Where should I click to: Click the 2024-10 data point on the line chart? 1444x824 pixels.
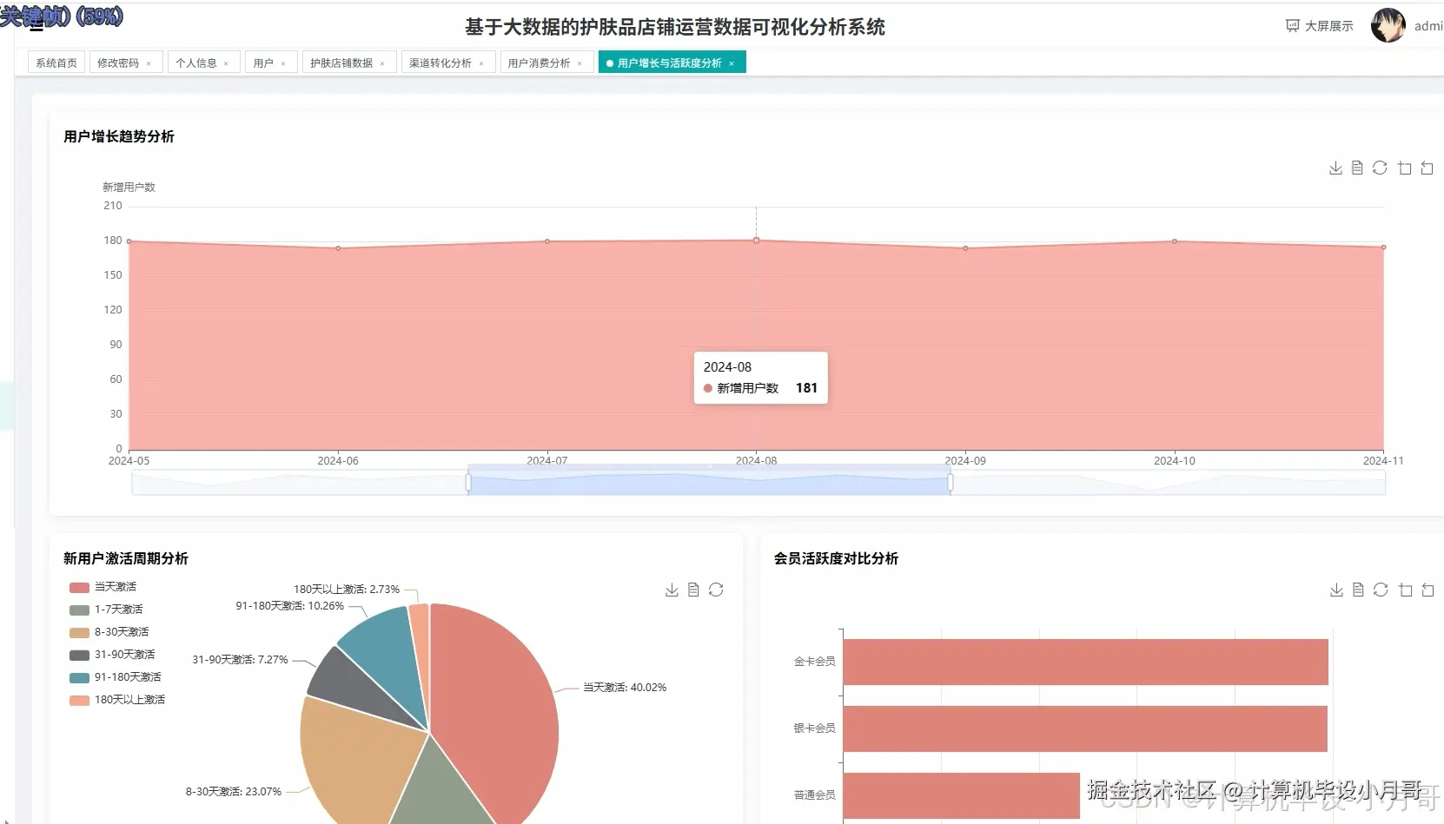pos(1175,241)
